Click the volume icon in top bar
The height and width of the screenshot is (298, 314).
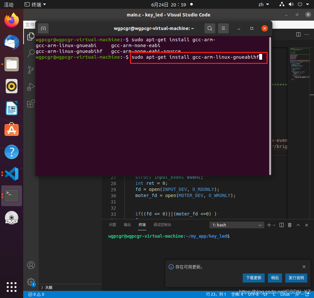tap(291, 4)
